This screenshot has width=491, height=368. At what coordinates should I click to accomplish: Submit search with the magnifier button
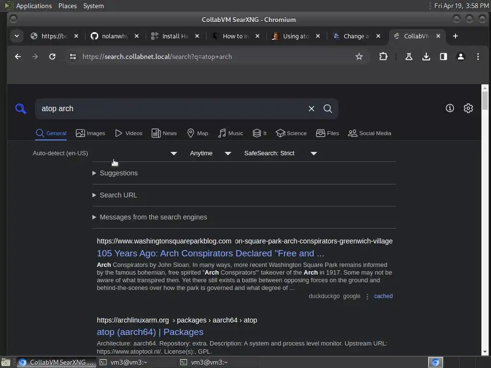pyautogui.click(x=327, y=109)
